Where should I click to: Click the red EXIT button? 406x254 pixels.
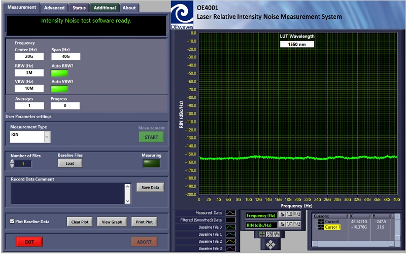click(x=29, y=242)
